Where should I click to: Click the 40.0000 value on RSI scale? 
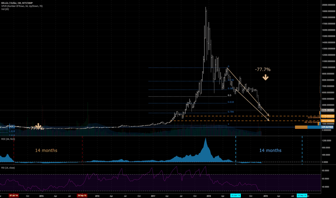tap(326, 187)
